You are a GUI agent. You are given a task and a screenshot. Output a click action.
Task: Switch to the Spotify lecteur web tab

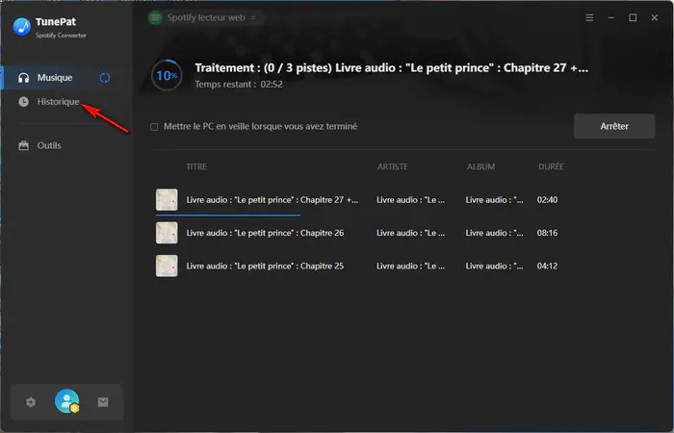[206, 17]
